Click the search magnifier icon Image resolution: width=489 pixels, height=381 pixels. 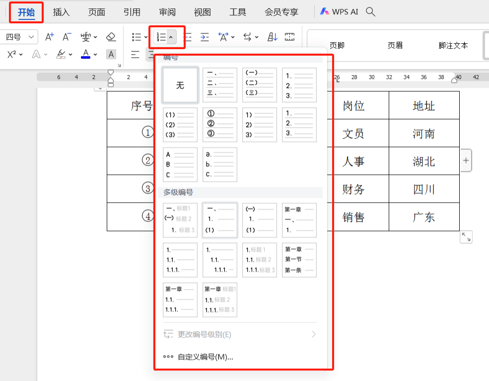click(x=370, y=12)
